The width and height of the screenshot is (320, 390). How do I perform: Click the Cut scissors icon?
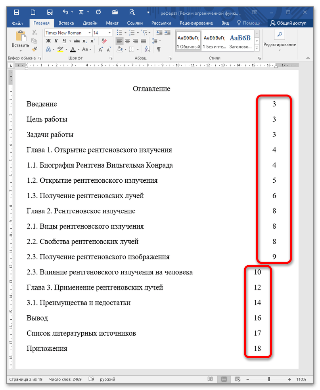tap(34, 33)
